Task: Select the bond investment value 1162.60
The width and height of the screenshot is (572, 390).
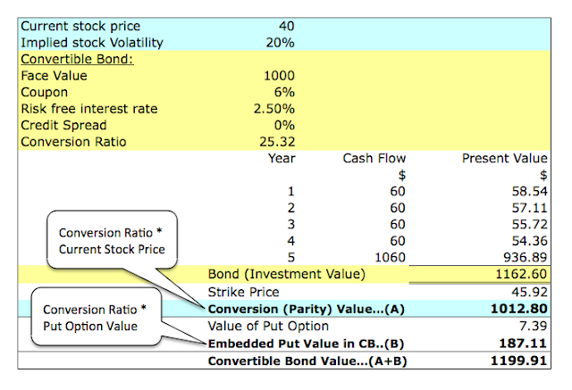Action: pyautogui.click(x=521, y=274)
